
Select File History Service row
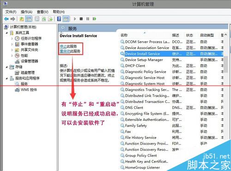click(172, 137)
